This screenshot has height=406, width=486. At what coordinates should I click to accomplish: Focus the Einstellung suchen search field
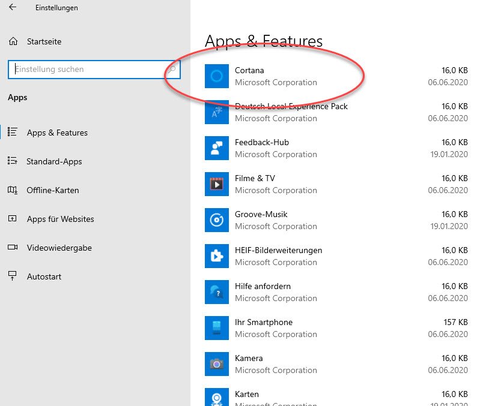coord(94,70)
